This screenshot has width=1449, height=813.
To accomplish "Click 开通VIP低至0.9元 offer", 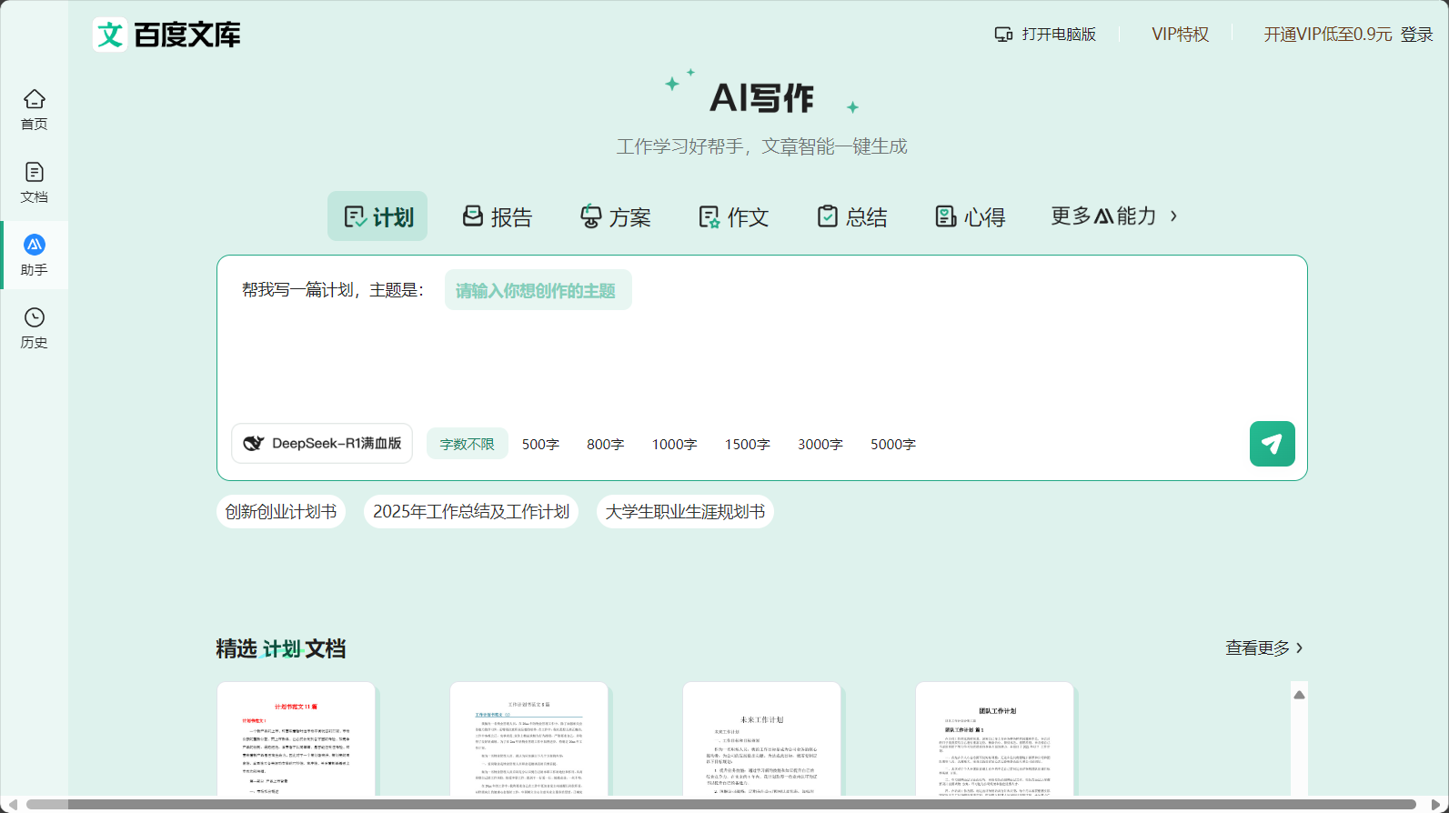I will tap(1327, 35).
